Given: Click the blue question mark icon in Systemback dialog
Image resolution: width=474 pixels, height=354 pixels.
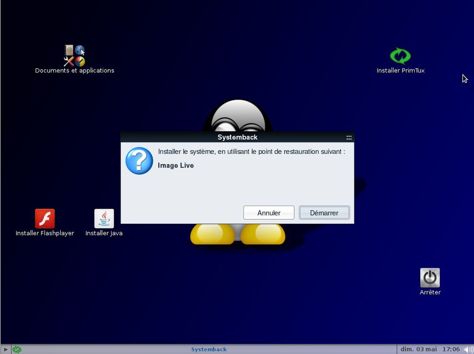Looking at the screenshot, I should tap(139, 160).
